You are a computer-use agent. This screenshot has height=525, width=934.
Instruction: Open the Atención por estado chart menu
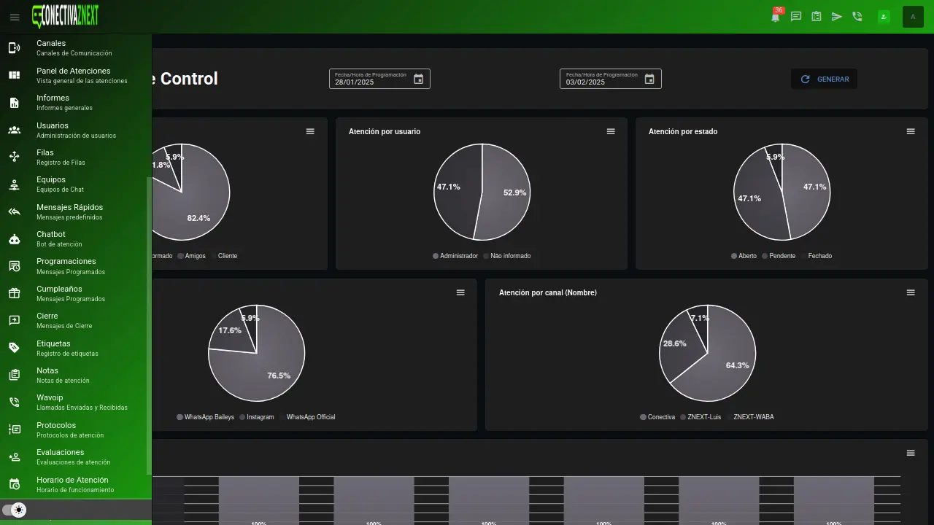911,131
